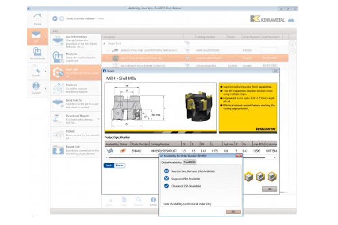Image resolution: width=338 pixels, height=225 pixels.
Task: Close the Availability dialog with the red X
Action: coord(239,156)
